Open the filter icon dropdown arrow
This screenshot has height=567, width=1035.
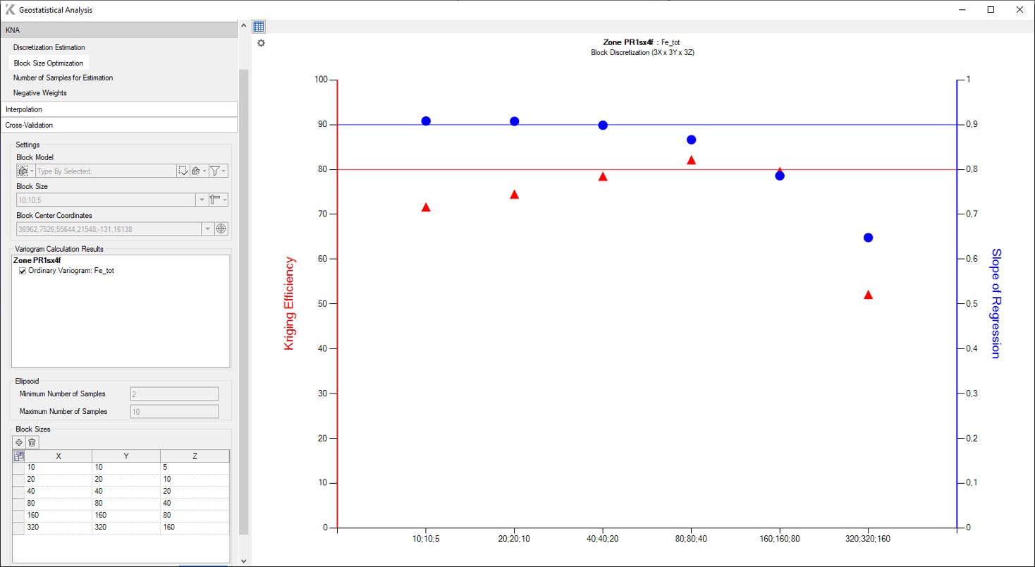(224, 171)
